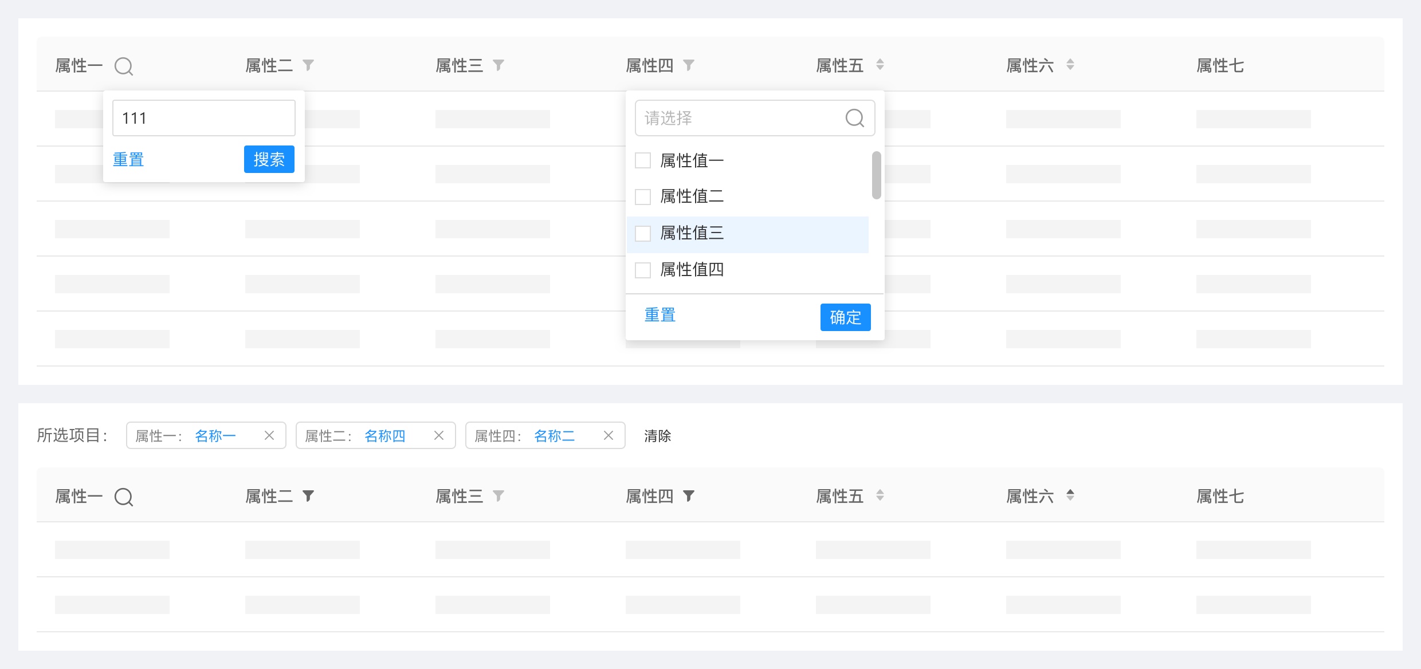Screen dimensions: 1421x669
Task: Open the 属性三 filter in bottom table
Action: pyautogui.click(x=498, y=496)
